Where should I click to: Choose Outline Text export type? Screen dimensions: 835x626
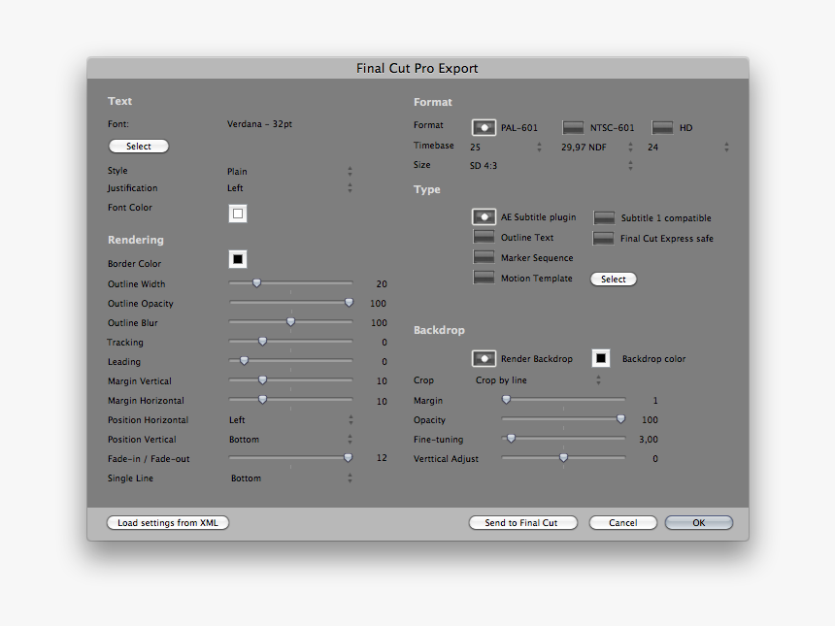click(x=484, y=237)
